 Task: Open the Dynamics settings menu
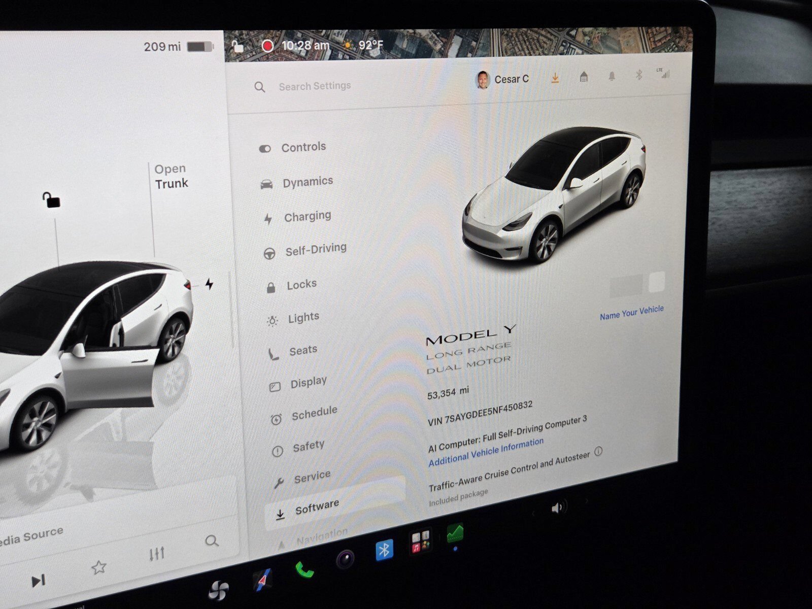296,182
